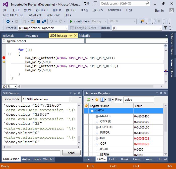Open the Process combo box
The width and height of the screenshot is (176, 169).
point(66,28)
